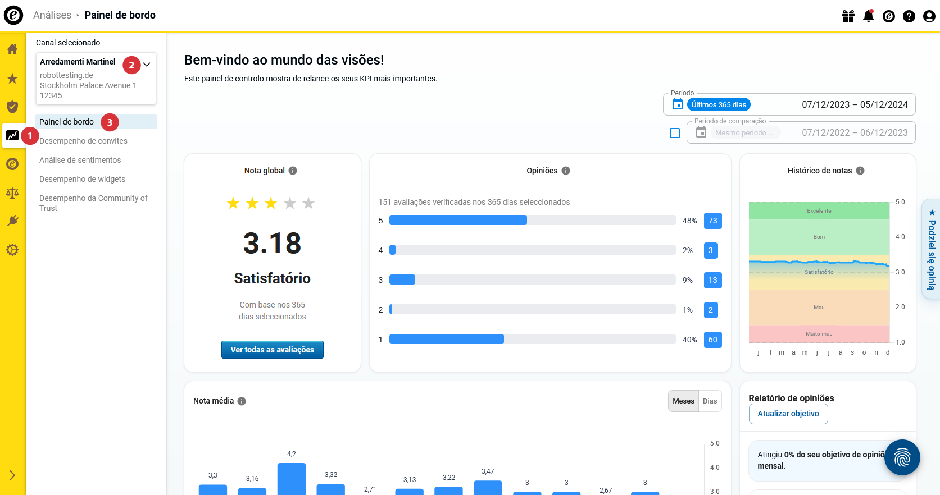This screenshot has height=495, width=940.
Task: Click Análises breadcrumb link
Action: tap(52, 15)
